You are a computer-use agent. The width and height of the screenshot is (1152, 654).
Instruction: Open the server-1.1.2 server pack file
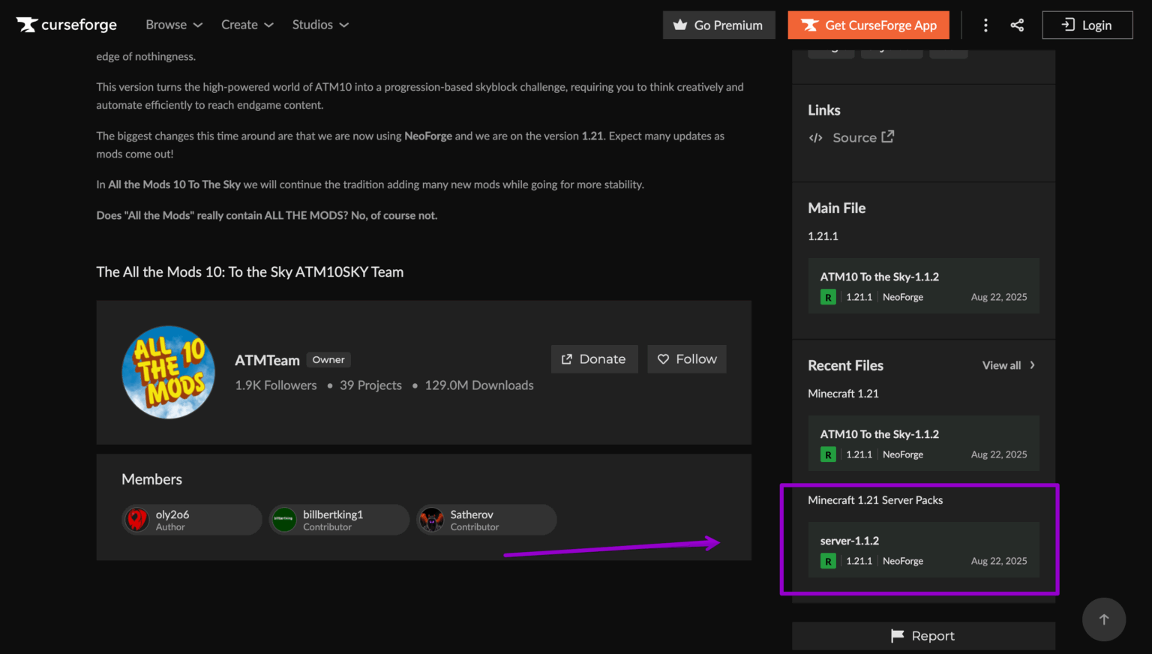click(923, 550)
